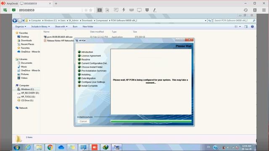Click the Explorer refresh address button

[210, 21]
